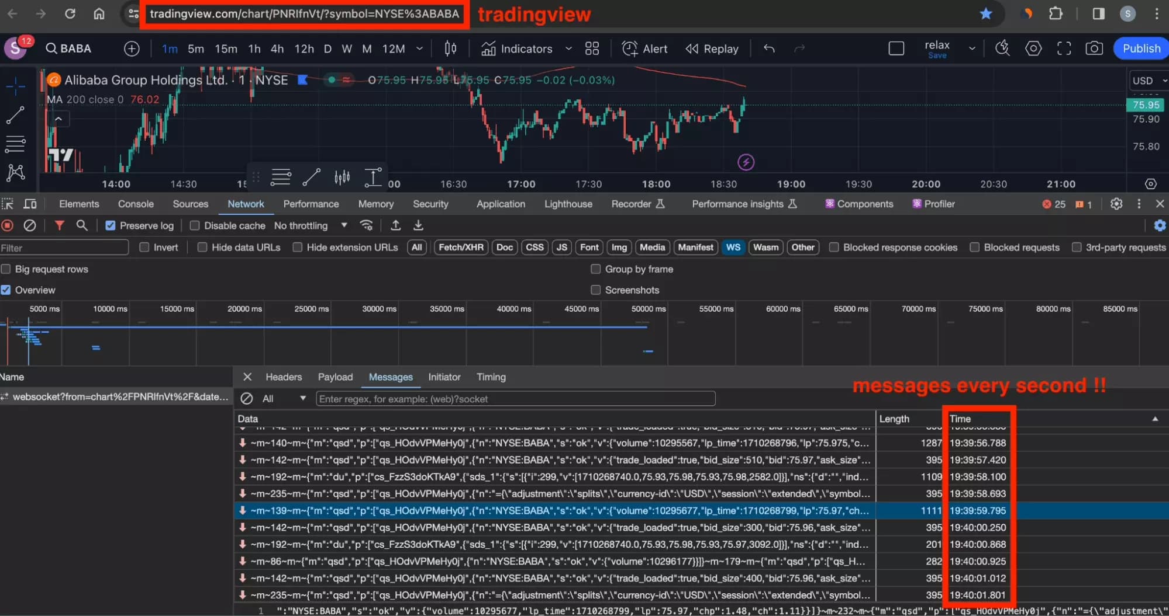Open the network search icon
This screenshot has width=1169, height=616.
tap(81, 225)
